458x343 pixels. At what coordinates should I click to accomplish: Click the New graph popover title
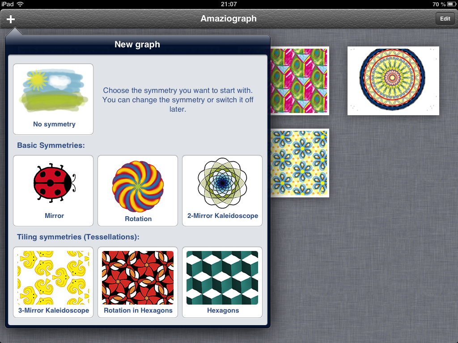[x=137, y=44]
